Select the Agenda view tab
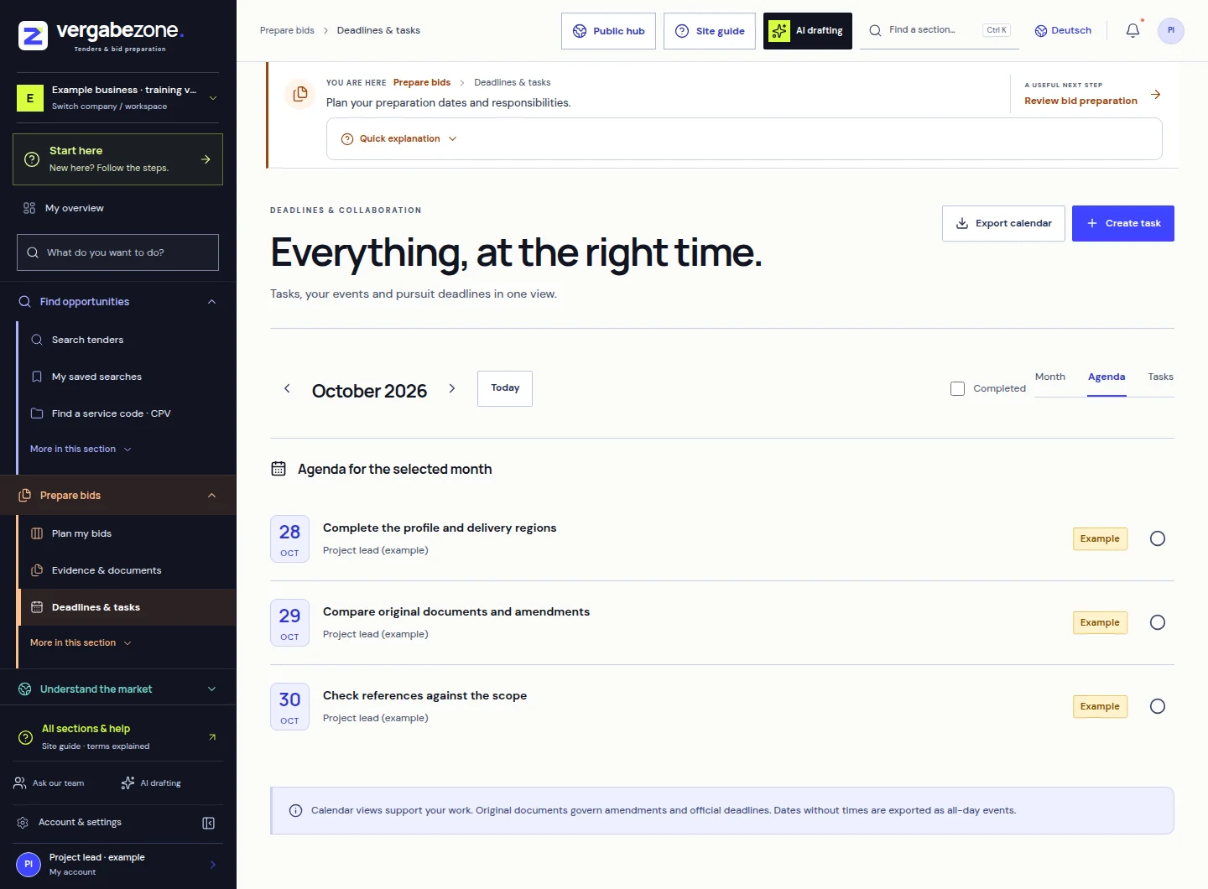This screenshot has width=1208, height=889. coord(1106,377)
